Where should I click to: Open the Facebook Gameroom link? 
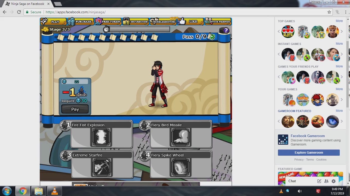coord(308,136)
